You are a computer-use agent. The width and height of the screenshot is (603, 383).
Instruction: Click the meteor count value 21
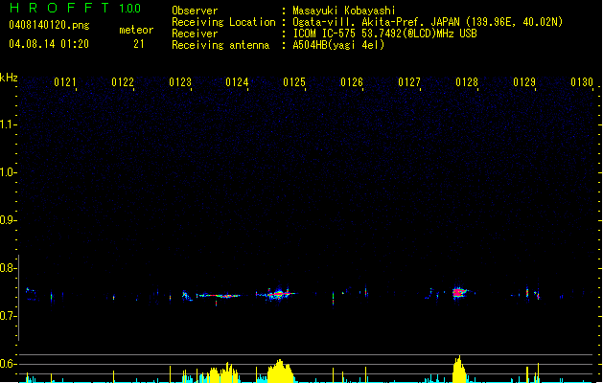pos(139,44)
